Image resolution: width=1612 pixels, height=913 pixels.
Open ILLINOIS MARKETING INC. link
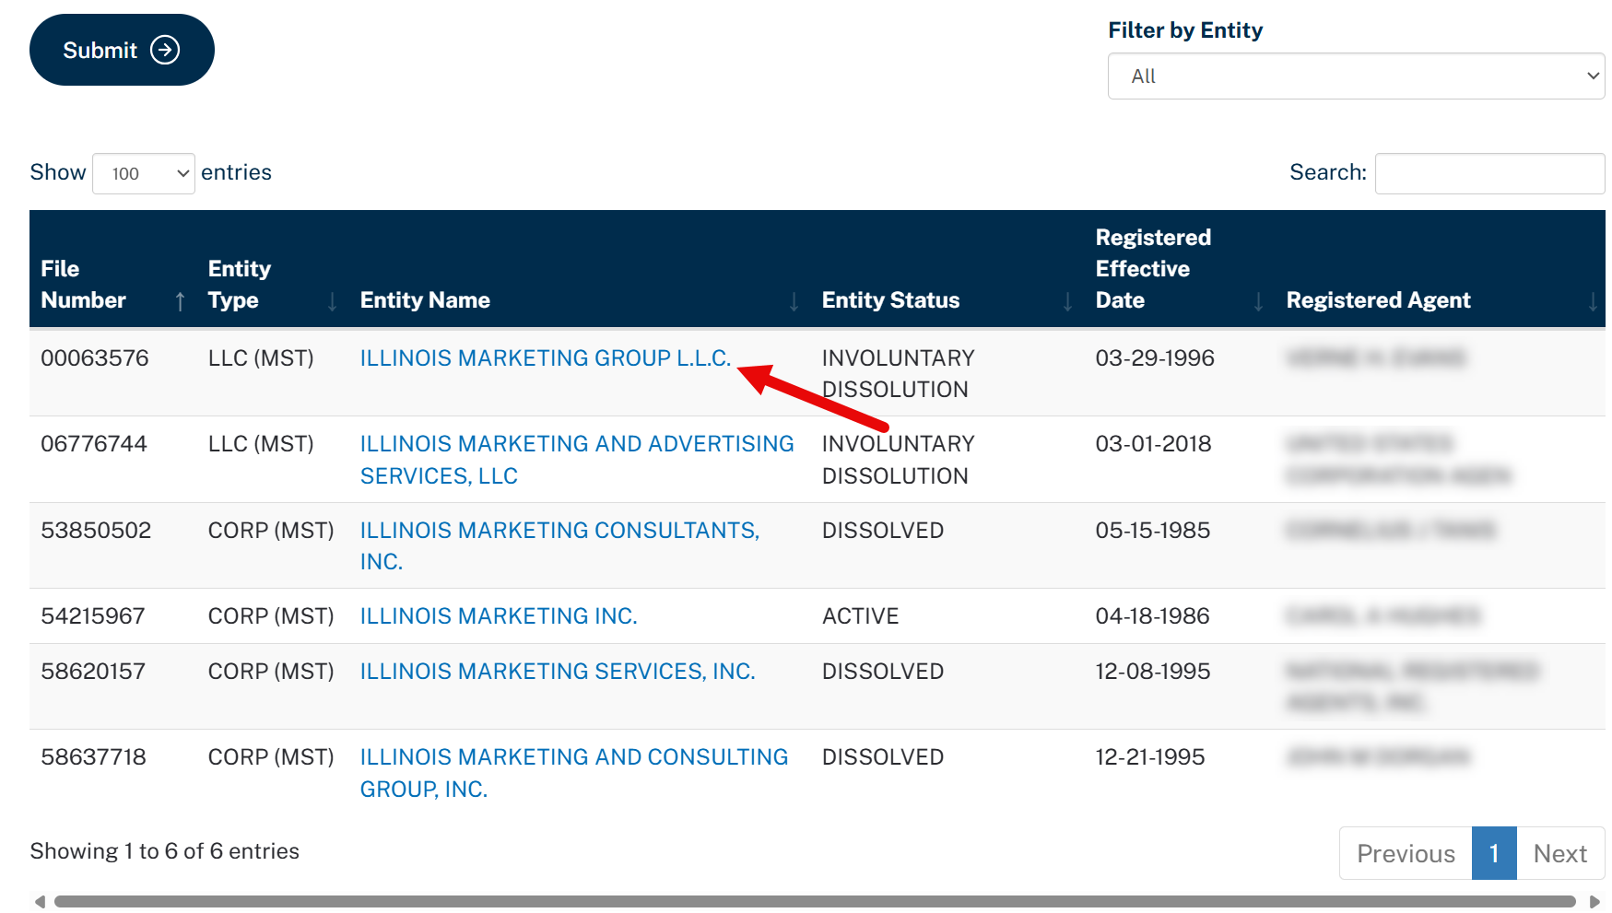499,615
